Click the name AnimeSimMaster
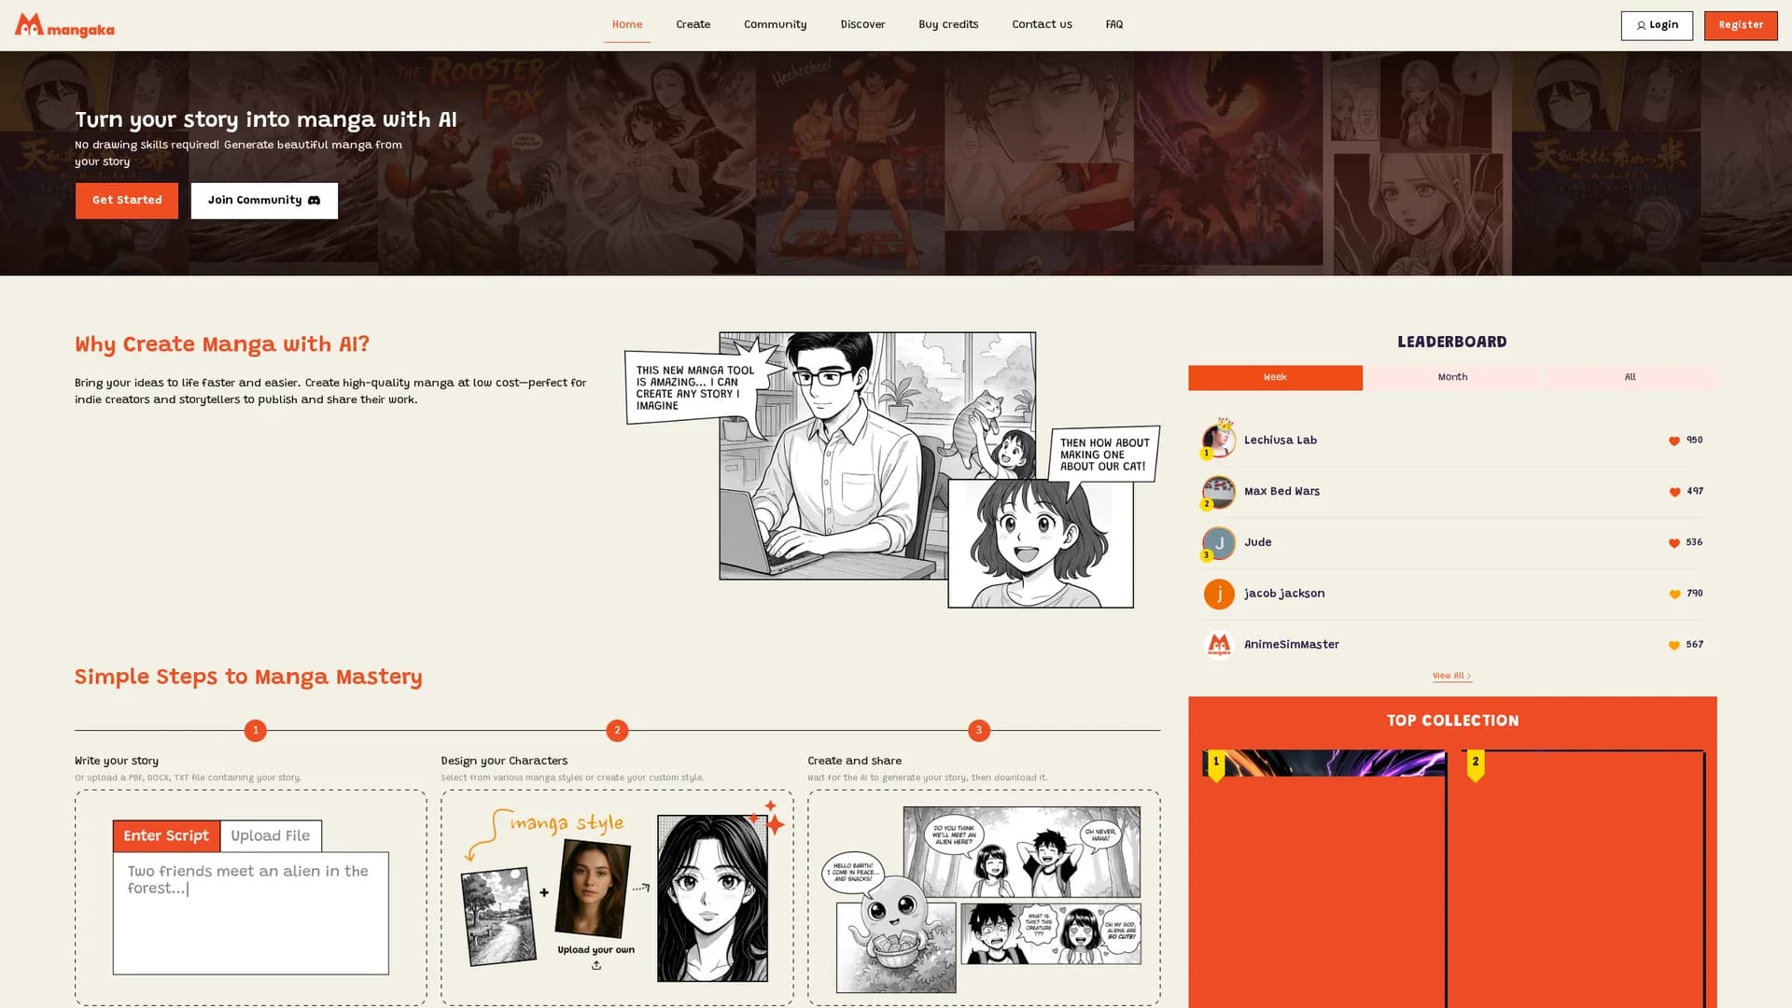 (x=1292, y=645)
